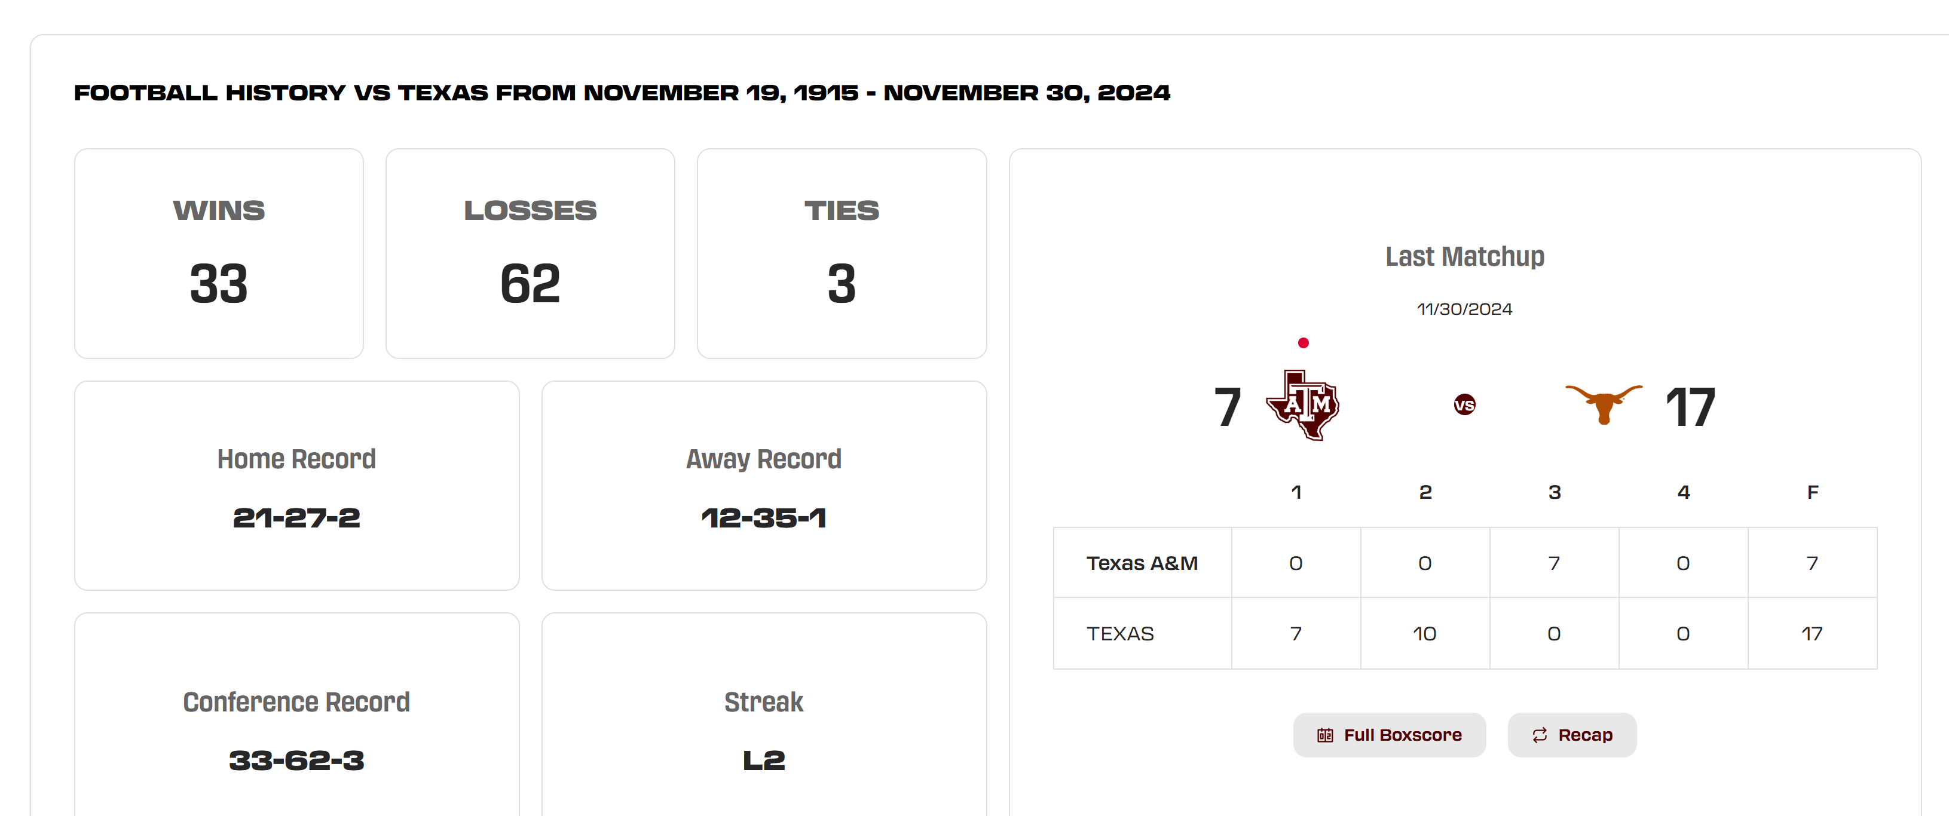
Task: Select the Ties card showing 3
Action: point(842,253)
